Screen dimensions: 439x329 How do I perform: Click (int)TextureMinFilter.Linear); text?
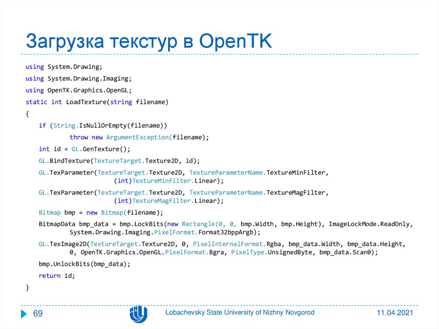169,181
